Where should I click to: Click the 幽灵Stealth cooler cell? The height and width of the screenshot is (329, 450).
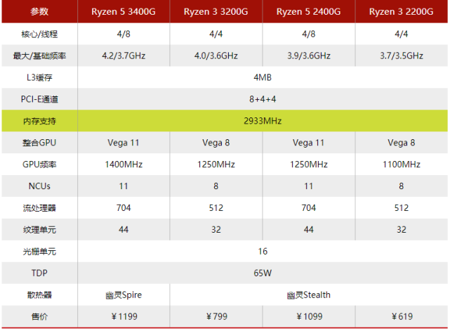point(308,295)
